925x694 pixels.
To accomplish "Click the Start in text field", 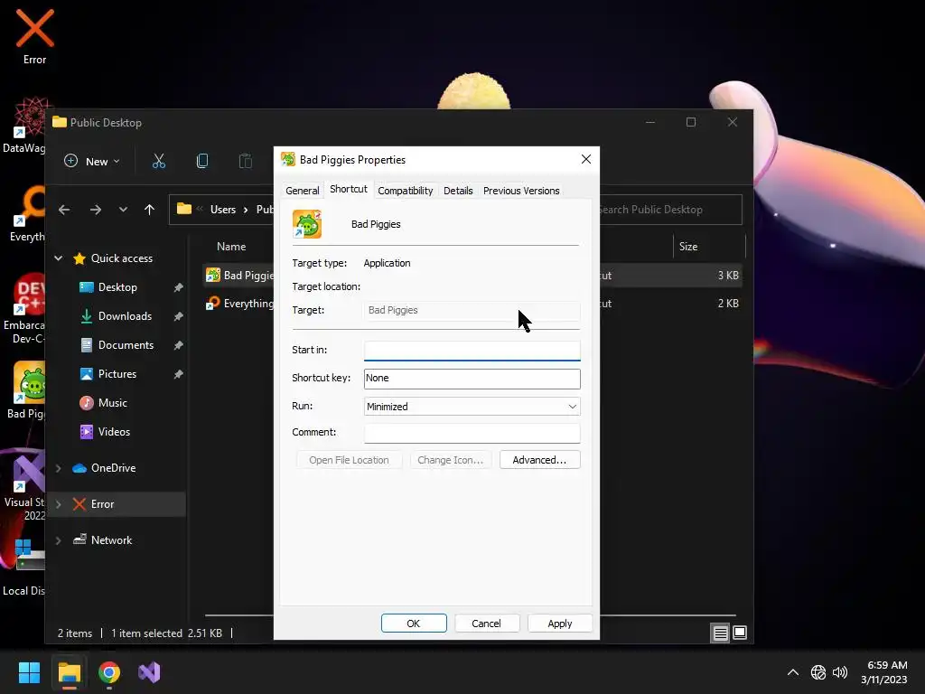I will (472, 351).
